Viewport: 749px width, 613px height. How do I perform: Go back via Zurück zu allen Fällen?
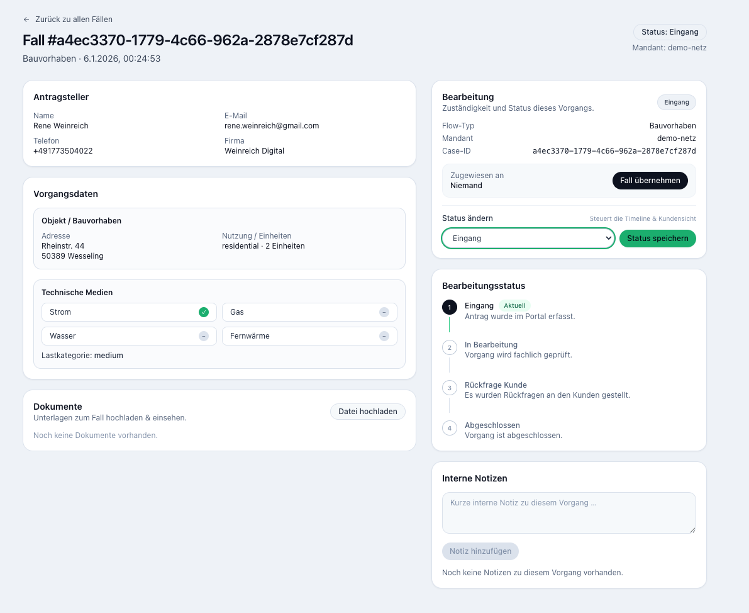(74, 20)
